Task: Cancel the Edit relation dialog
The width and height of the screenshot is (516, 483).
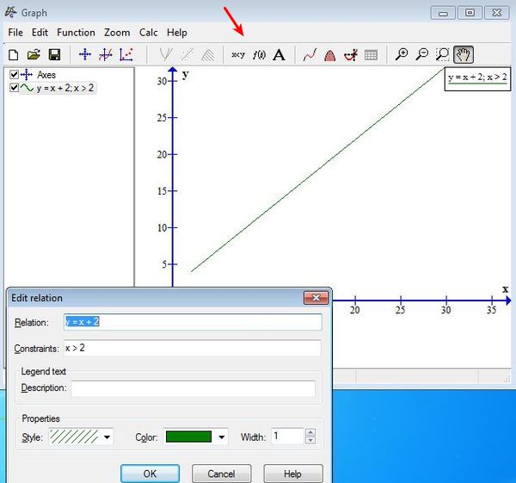Action: click(x=221, y=474)
